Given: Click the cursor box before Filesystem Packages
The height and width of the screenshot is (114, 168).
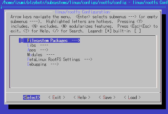Looking at the screenshot, I should point(22,40).
